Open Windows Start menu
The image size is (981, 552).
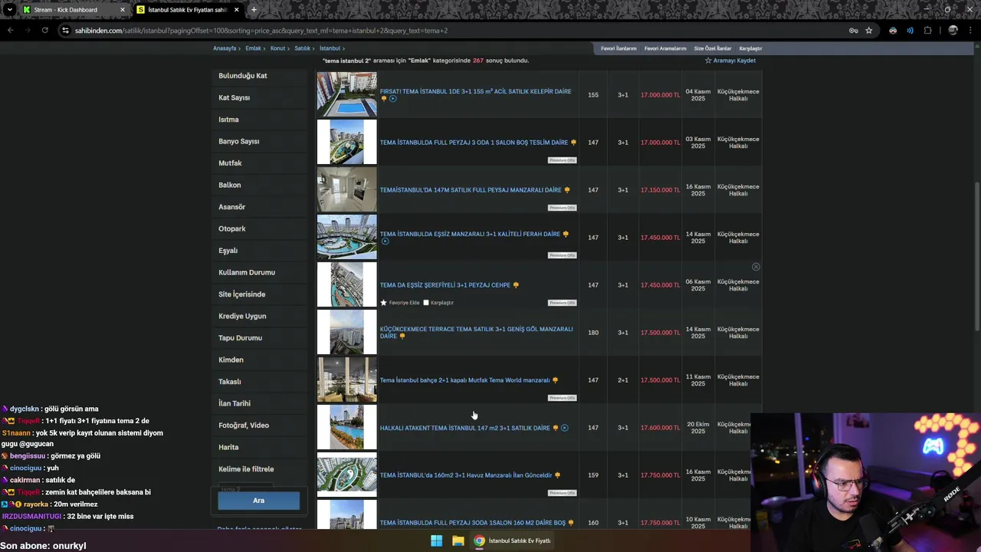(x=436, y=540)
